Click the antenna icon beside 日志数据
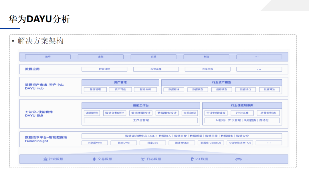 point(143,159)
